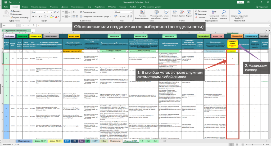Toggle Italic (К) formatting
Viewport: 271px width, 146px height.
pos(36,16)
